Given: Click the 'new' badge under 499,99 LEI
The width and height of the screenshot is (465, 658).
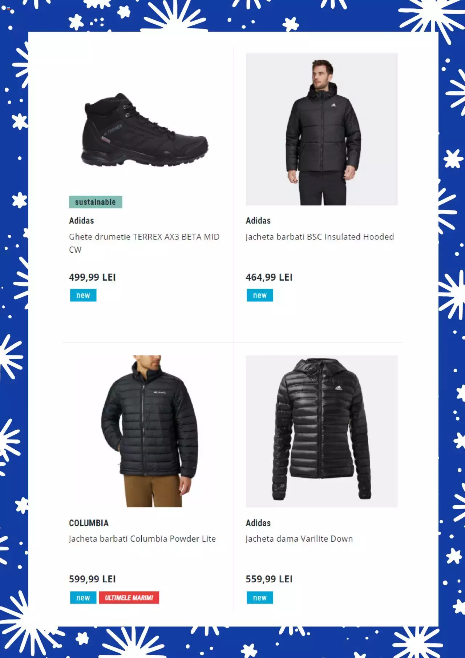Looking at the screenshot, I should point(83,295).
